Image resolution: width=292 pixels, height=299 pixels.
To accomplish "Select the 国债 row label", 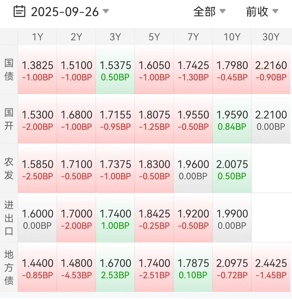I will click(9, 69).
